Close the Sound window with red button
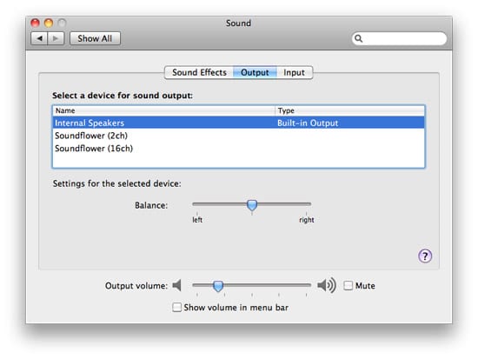Viewport: 478px width, 359px height. pyautogui.click(x=36, y=23)
